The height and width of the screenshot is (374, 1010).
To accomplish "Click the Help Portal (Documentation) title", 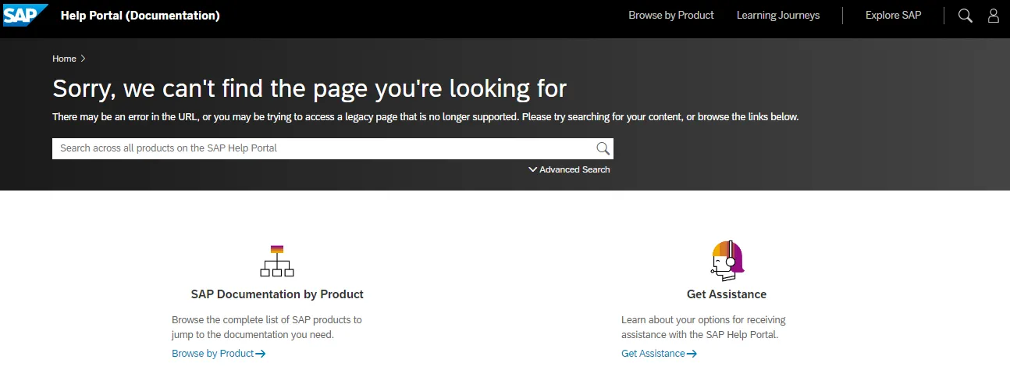I will click(140, 16).
